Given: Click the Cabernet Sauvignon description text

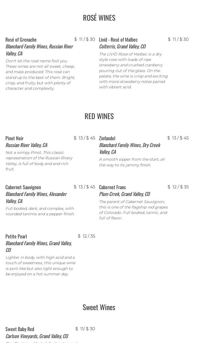Looking at the screenshot, I should point(40,211).
